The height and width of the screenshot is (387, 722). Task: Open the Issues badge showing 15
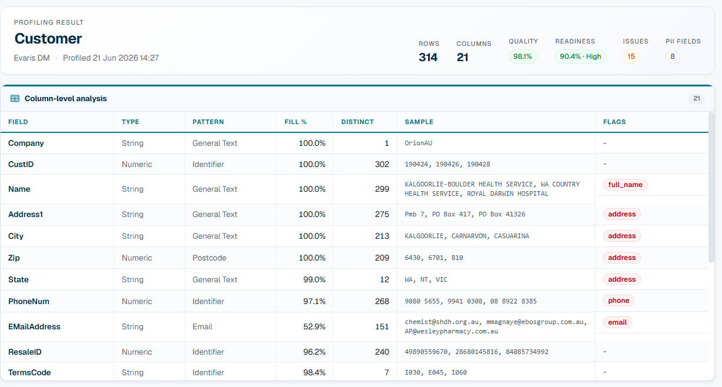point(631,56)
